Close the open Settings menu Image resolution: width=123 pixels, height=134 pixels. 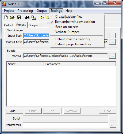[56, 11]
